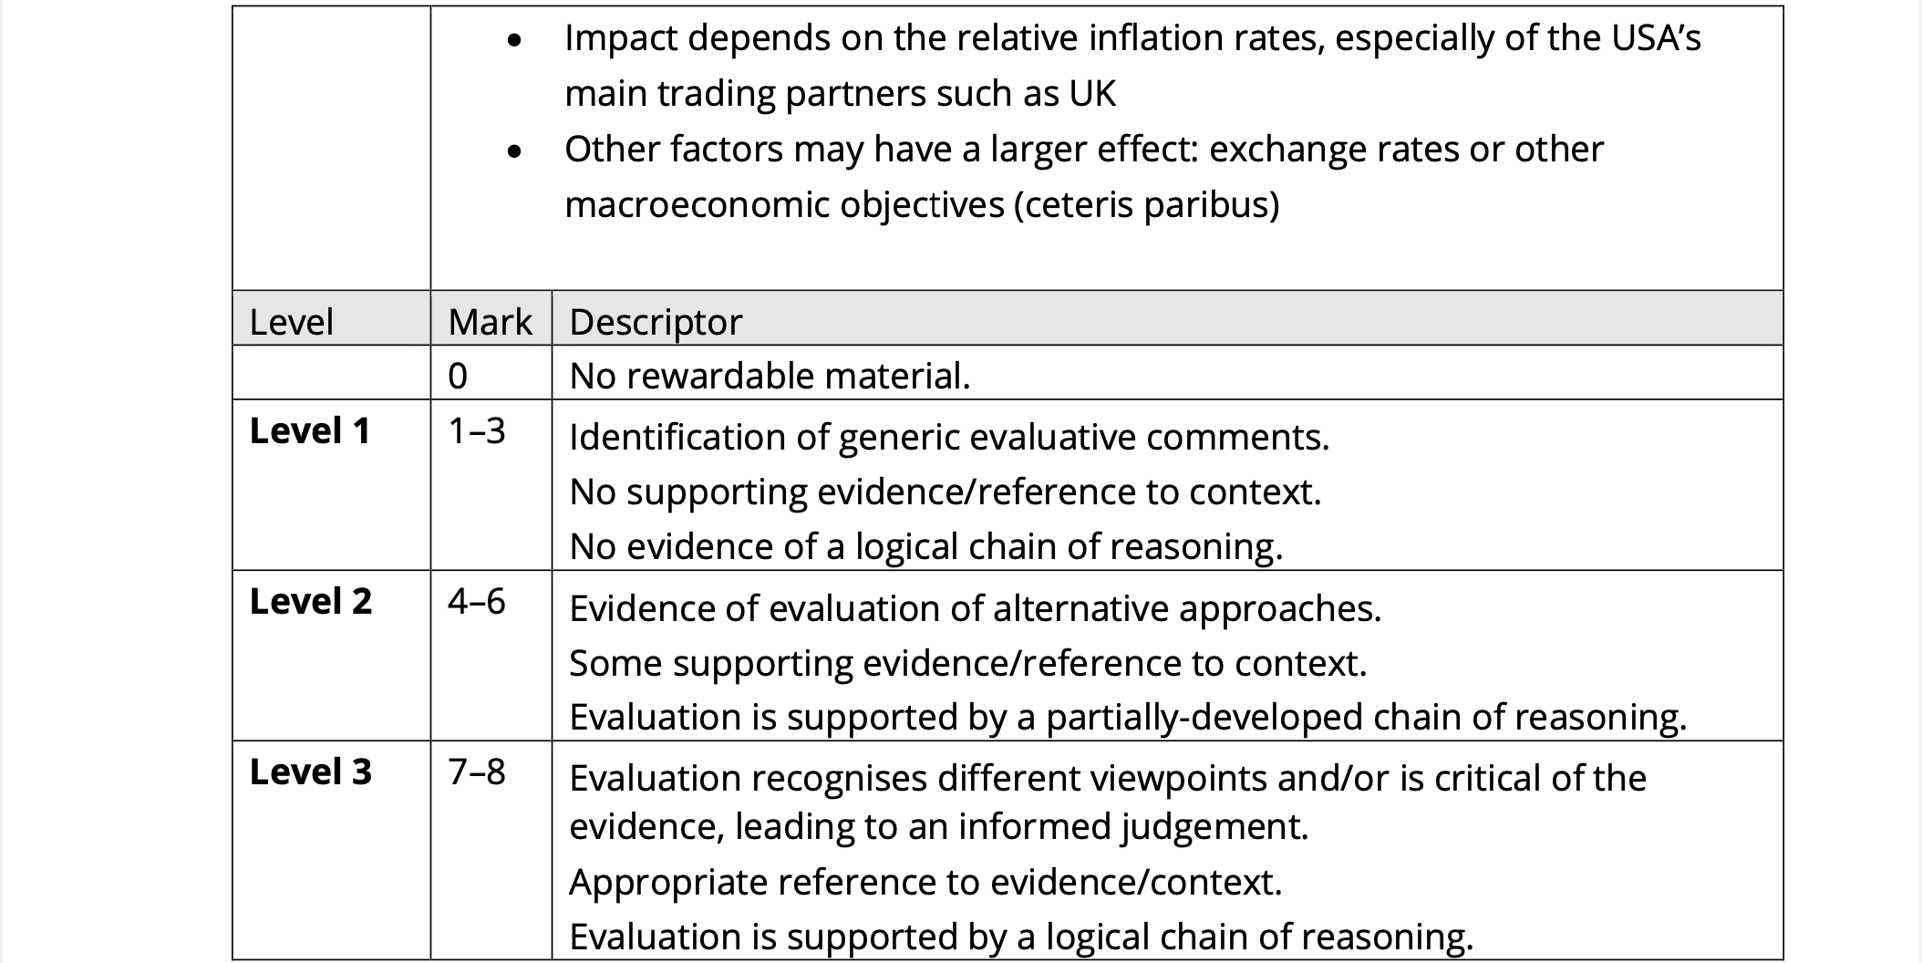Click "No evidence of a logical chain" line
The height and width of the screenshot is (963, 1922).
tap(925, 546)
